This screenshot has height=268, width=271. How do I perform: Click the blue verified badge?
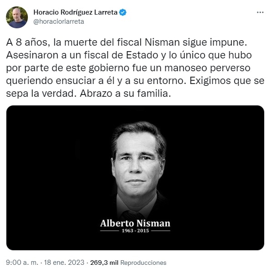(x=123, y=12)
